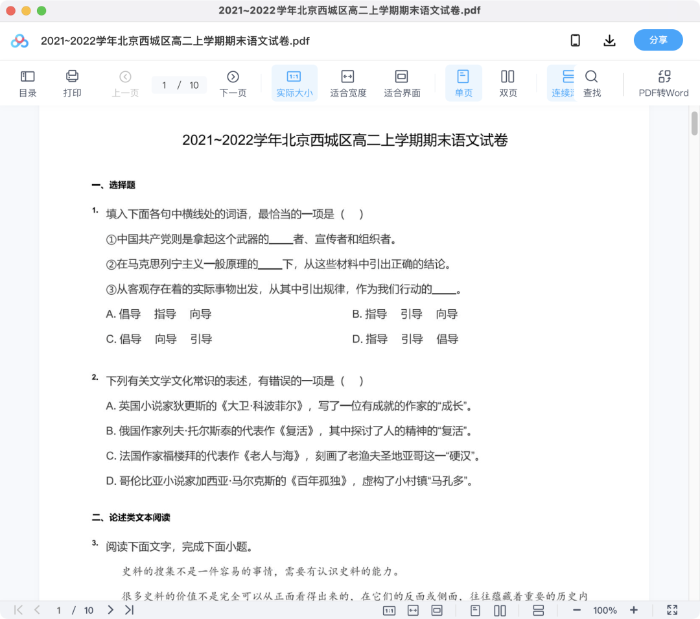Screen dimensions: 700x619
Task: Go to the next page (下一页)
Action: (233, 84)
